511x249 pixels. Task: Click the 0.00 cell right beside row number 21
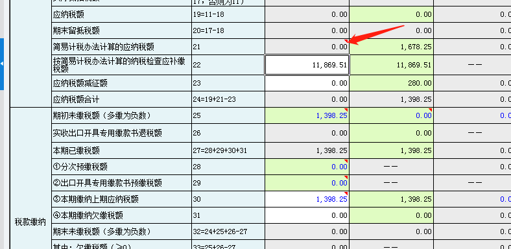click(x=307, y=47)
